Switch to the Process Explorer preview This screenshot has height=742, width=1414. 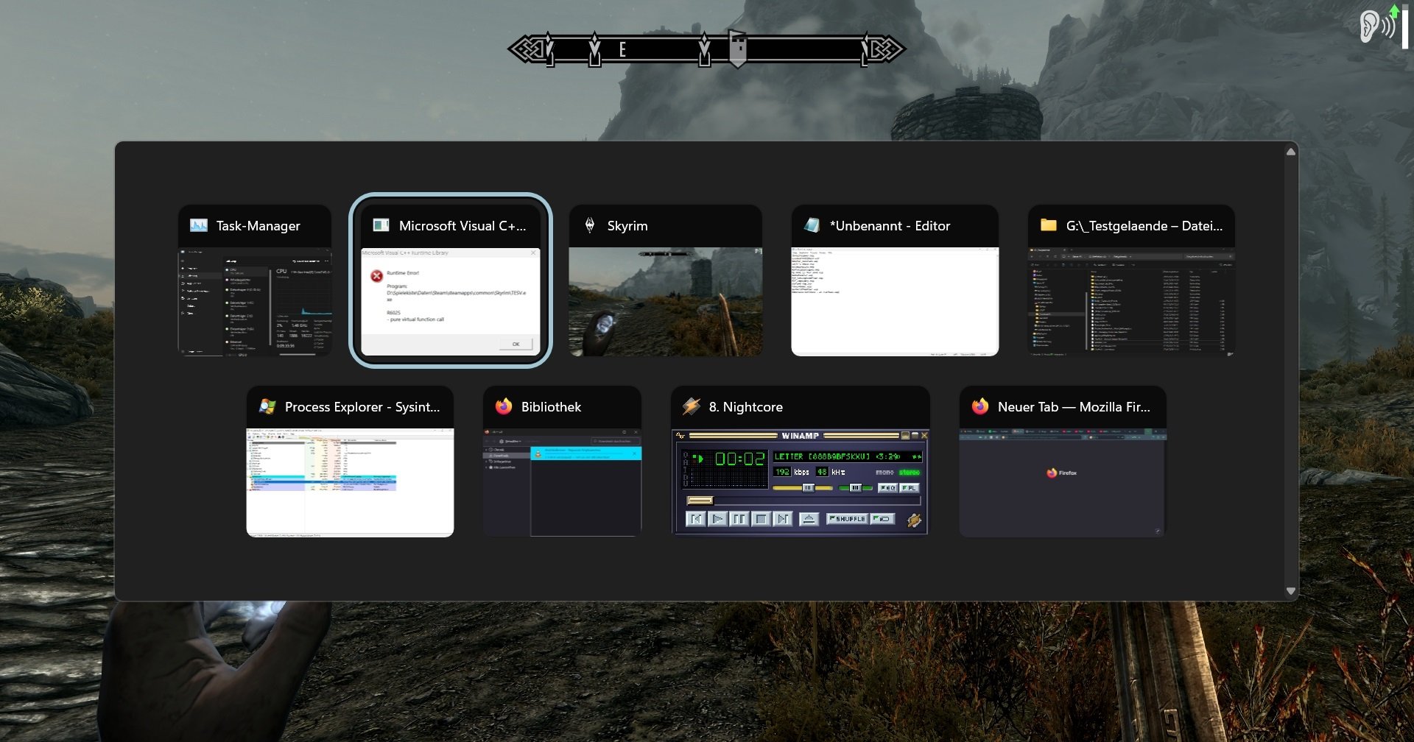coord(350,483)
